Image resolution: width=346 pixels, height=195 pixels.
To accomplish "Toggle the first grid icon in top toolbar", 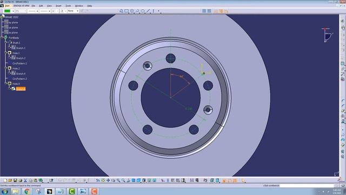I will [204, 11].
